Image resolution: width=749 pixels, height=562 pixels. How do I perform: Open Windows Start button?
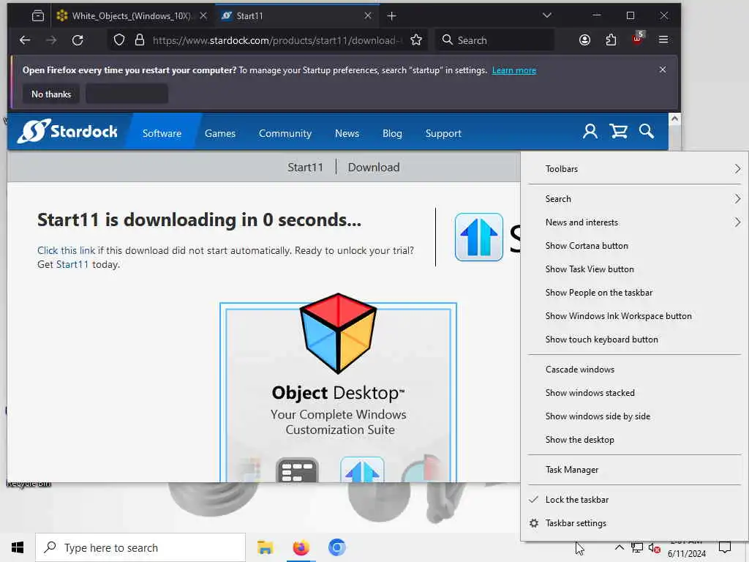[18, 547]
